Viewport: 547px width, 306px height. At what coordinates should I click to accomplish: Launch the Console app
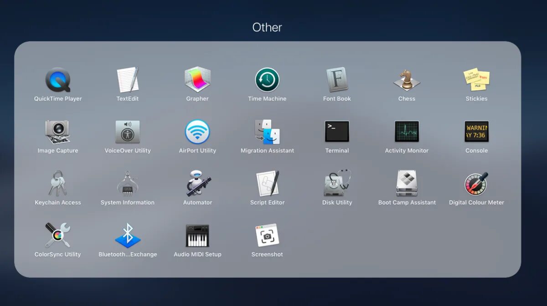coord(476,132)
